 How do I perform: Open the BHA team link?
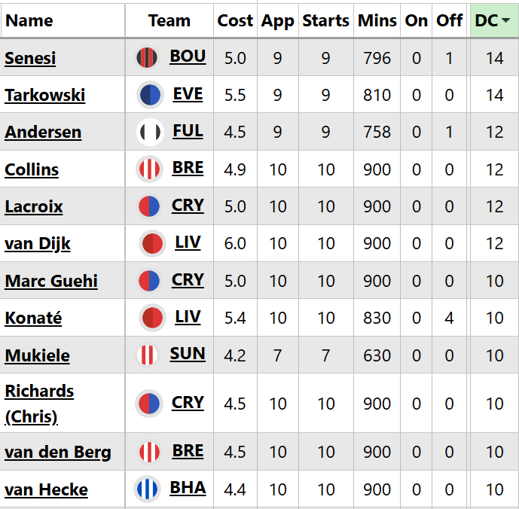(188, 488)
